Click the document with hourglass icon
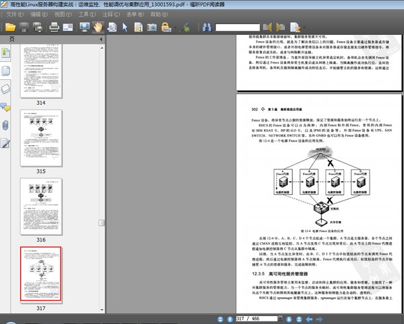 coord(295,28)
